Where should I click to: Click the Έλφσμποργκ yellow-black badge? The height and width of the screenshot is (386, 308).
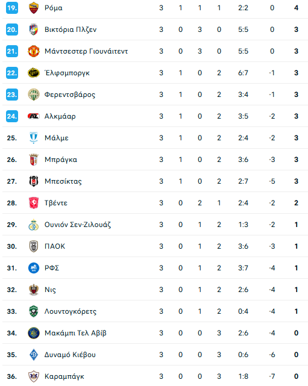point(34,73)
